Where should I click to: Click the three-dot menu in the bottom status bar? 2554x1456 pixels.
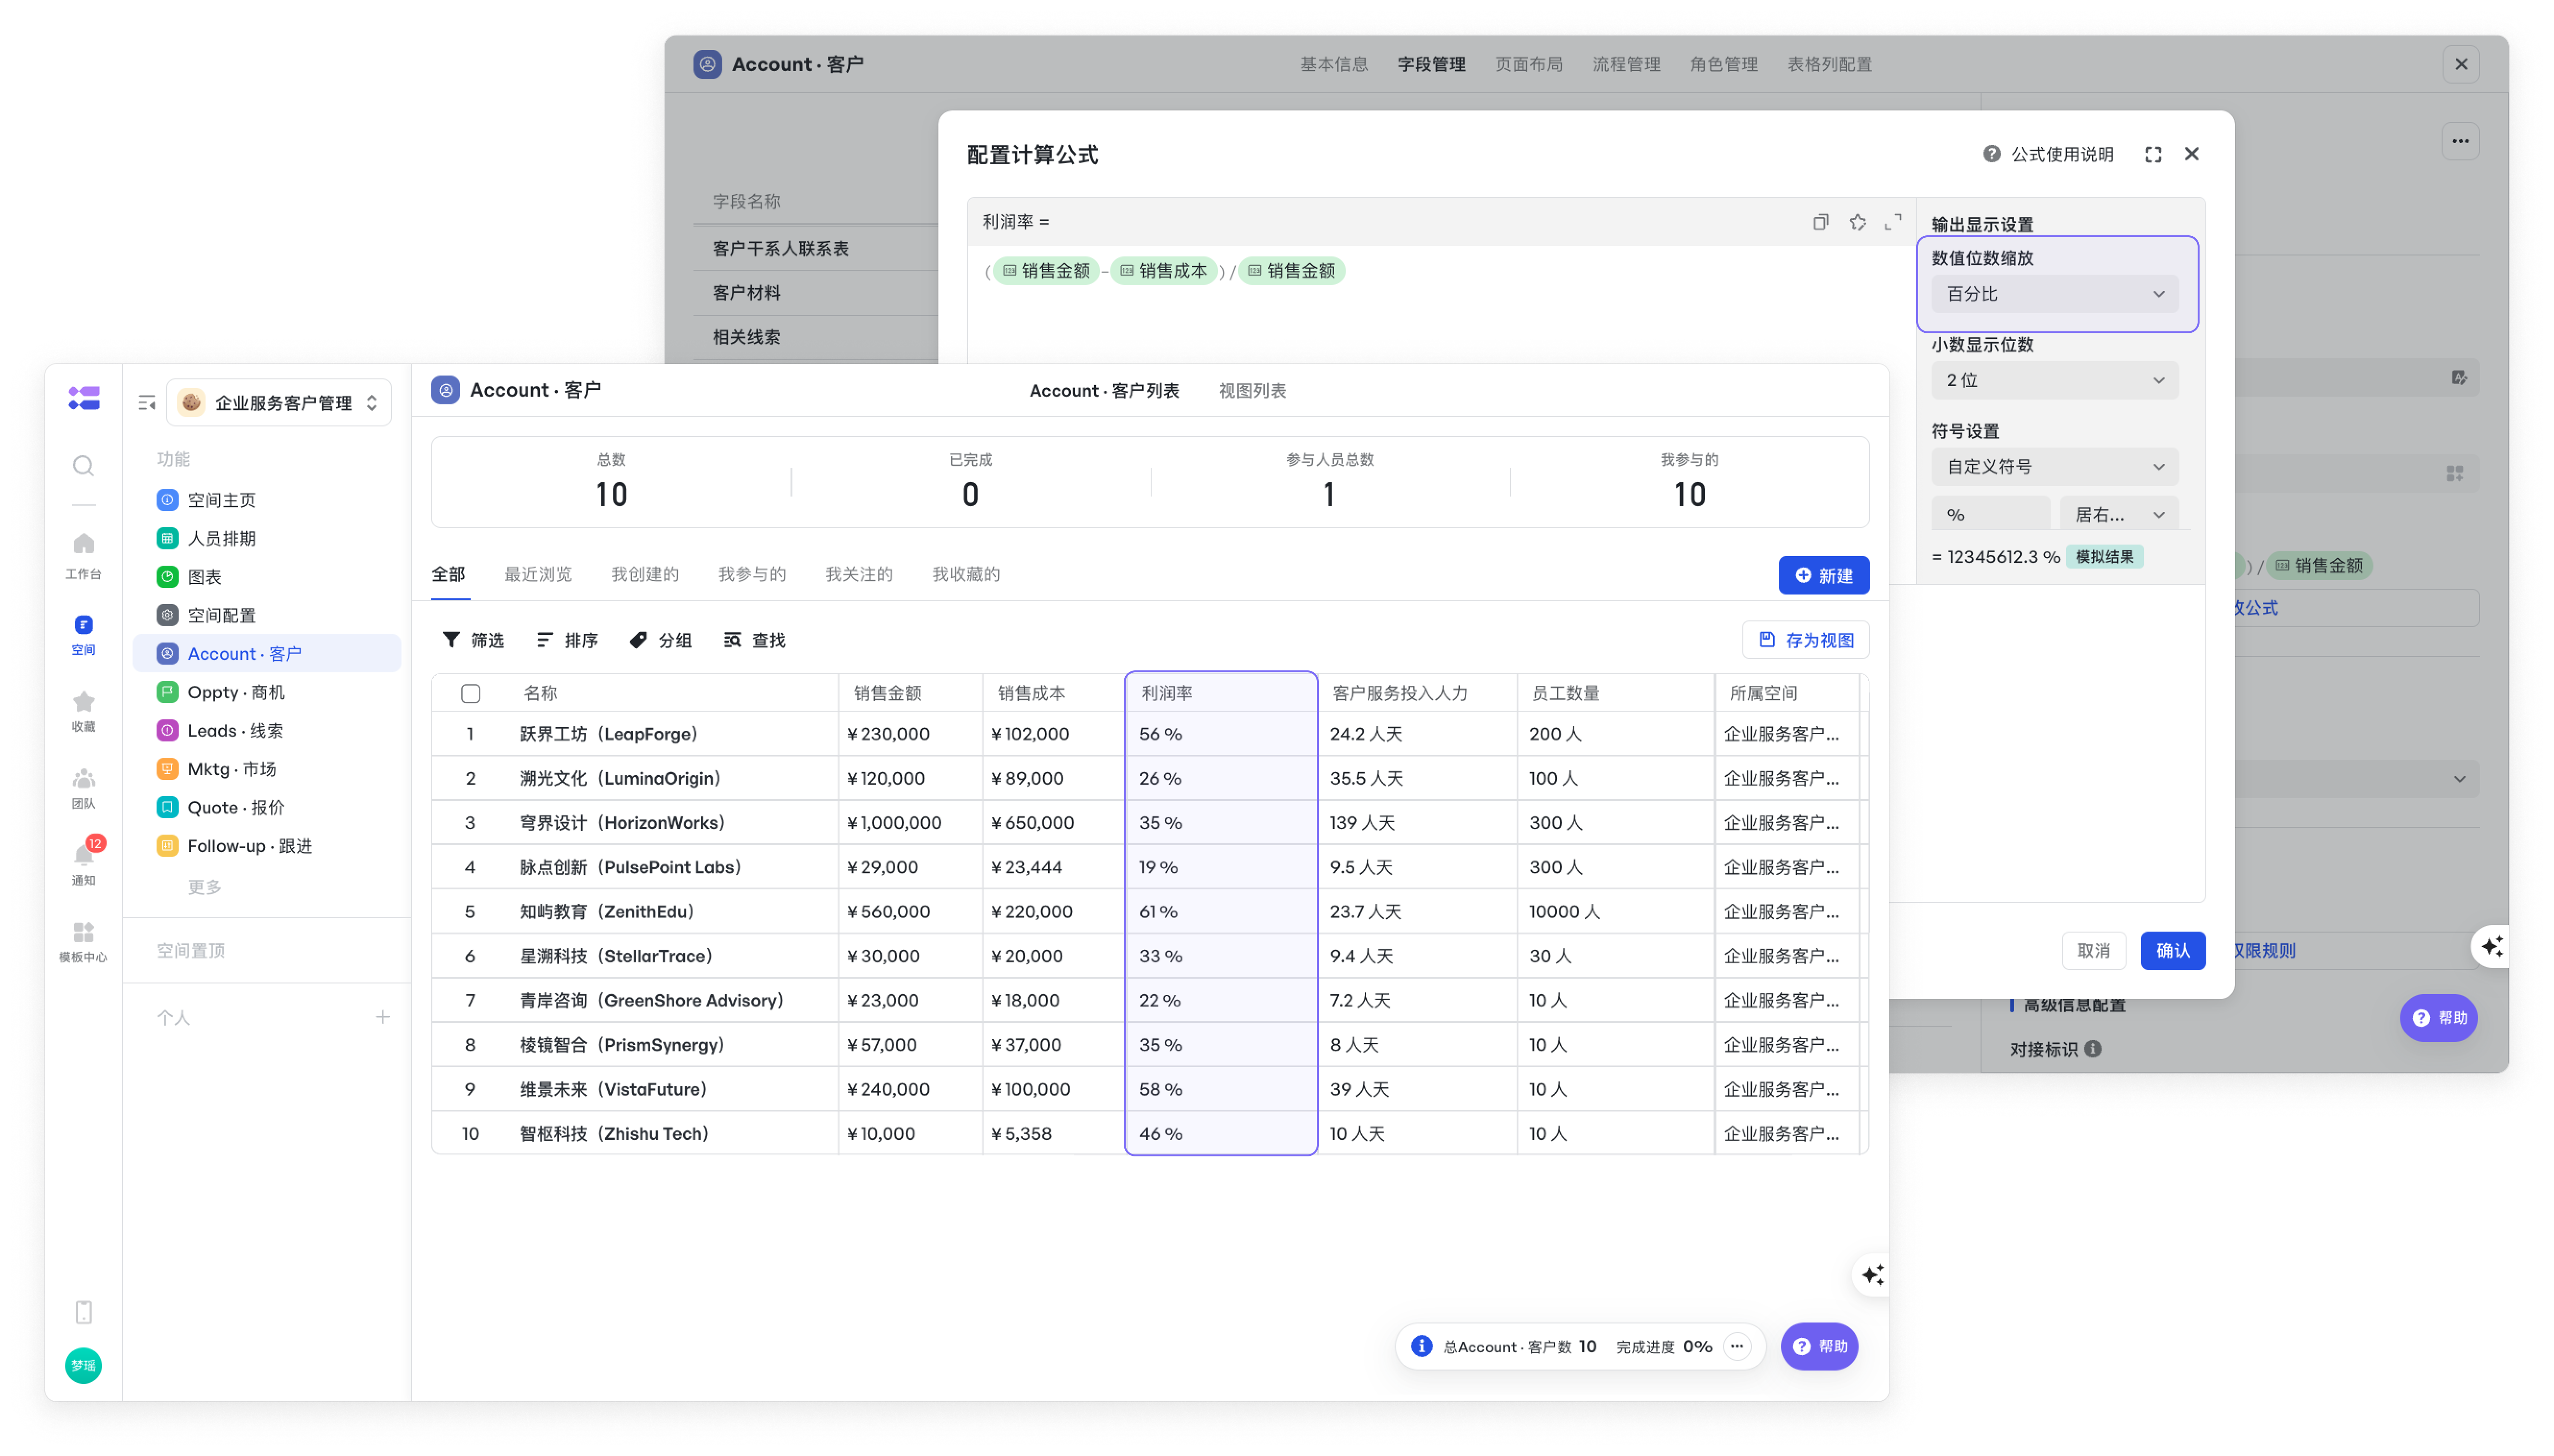click(1737, 1346)
